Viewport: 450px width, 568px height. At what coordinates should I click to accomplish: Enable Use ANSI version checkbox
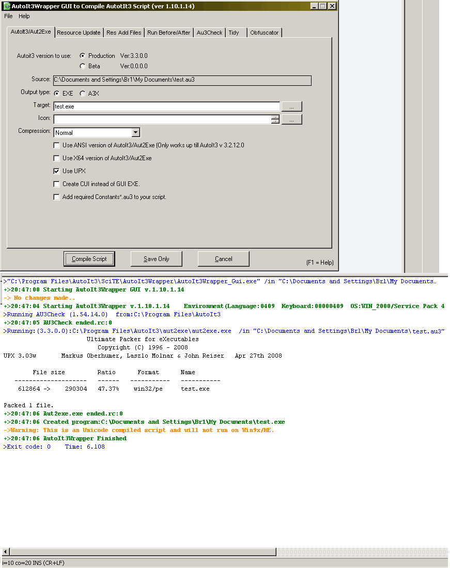[x=56, y=145]
